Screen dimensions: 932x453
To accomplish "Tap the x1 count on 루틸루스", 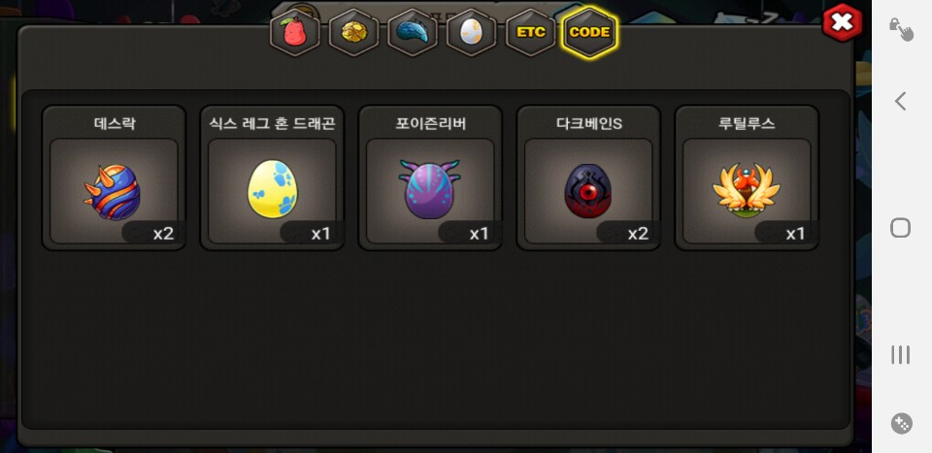I will click(x=795, y=234).
